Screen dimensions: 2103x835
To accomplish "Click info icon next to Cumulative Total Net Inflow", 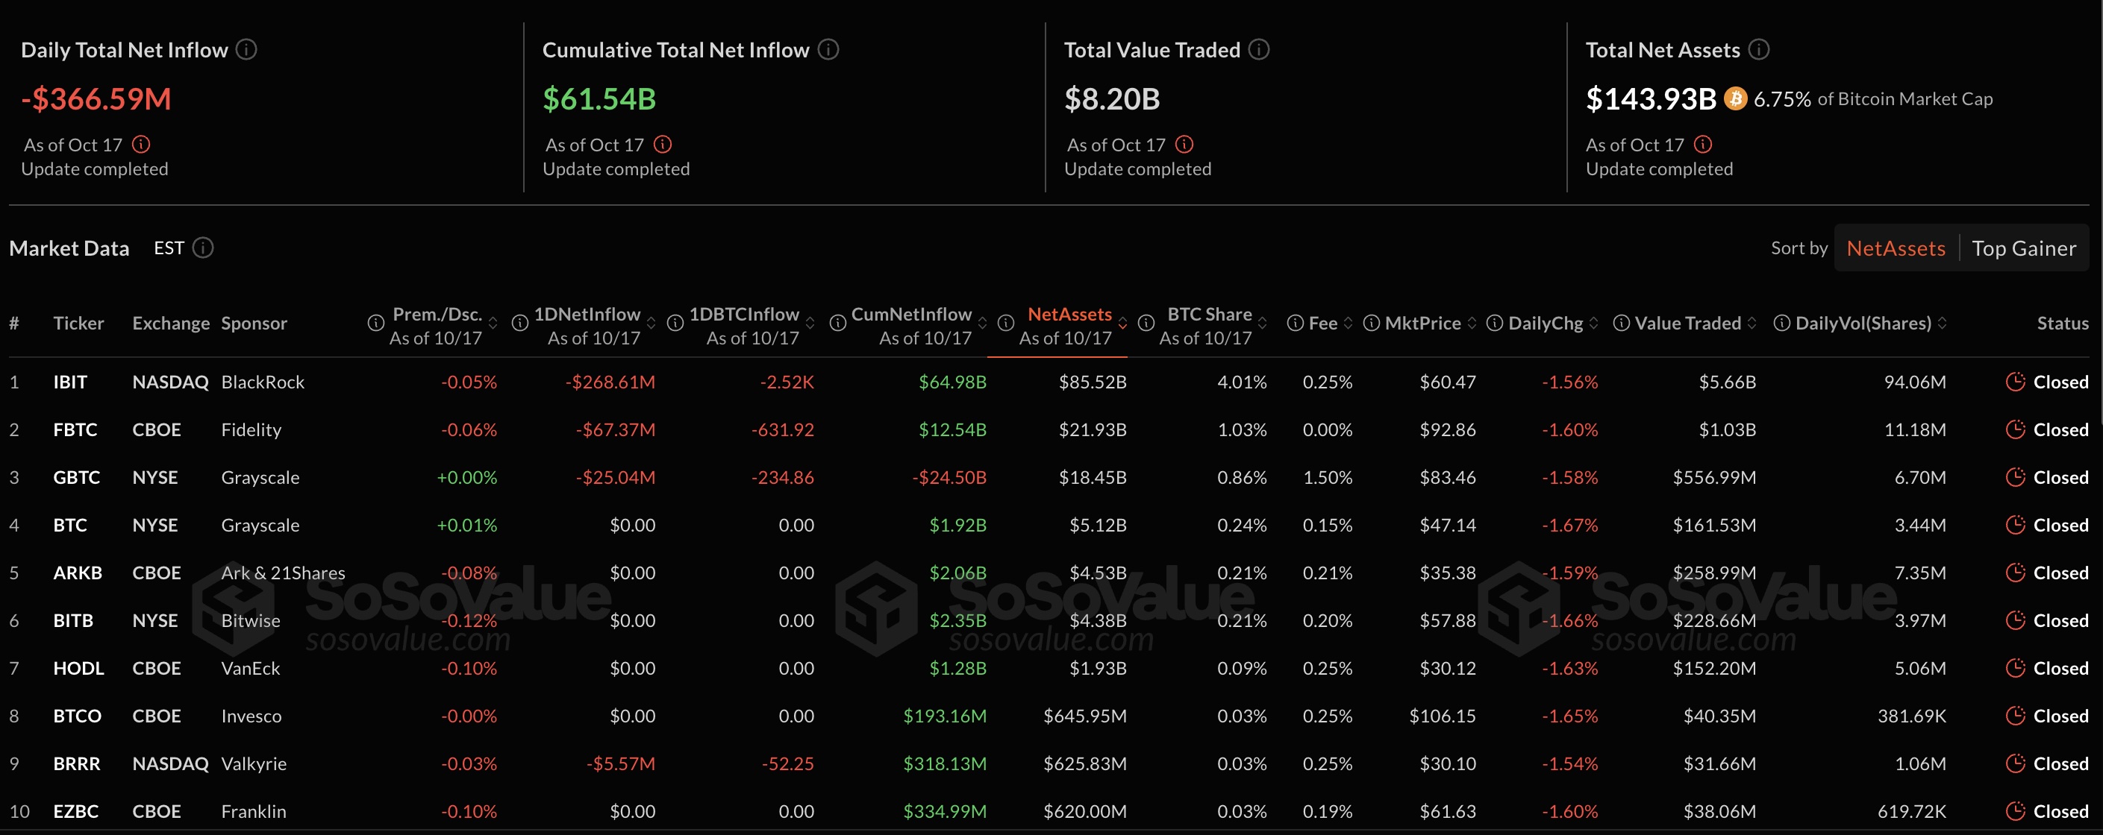I will (828, 50).
